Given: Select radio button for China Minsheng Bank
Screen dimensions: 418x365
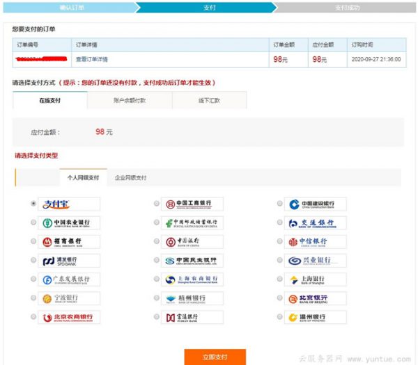Looking at the screenshot, I should [156, 261].
